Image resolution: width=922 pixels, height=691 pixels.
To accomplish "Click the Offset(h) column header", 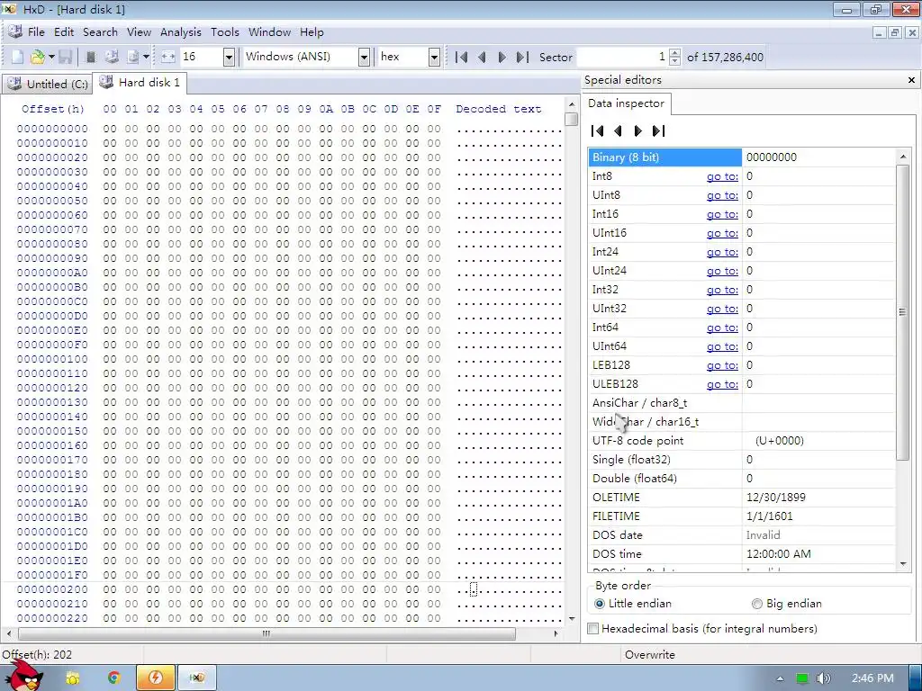I will [53, 109].
